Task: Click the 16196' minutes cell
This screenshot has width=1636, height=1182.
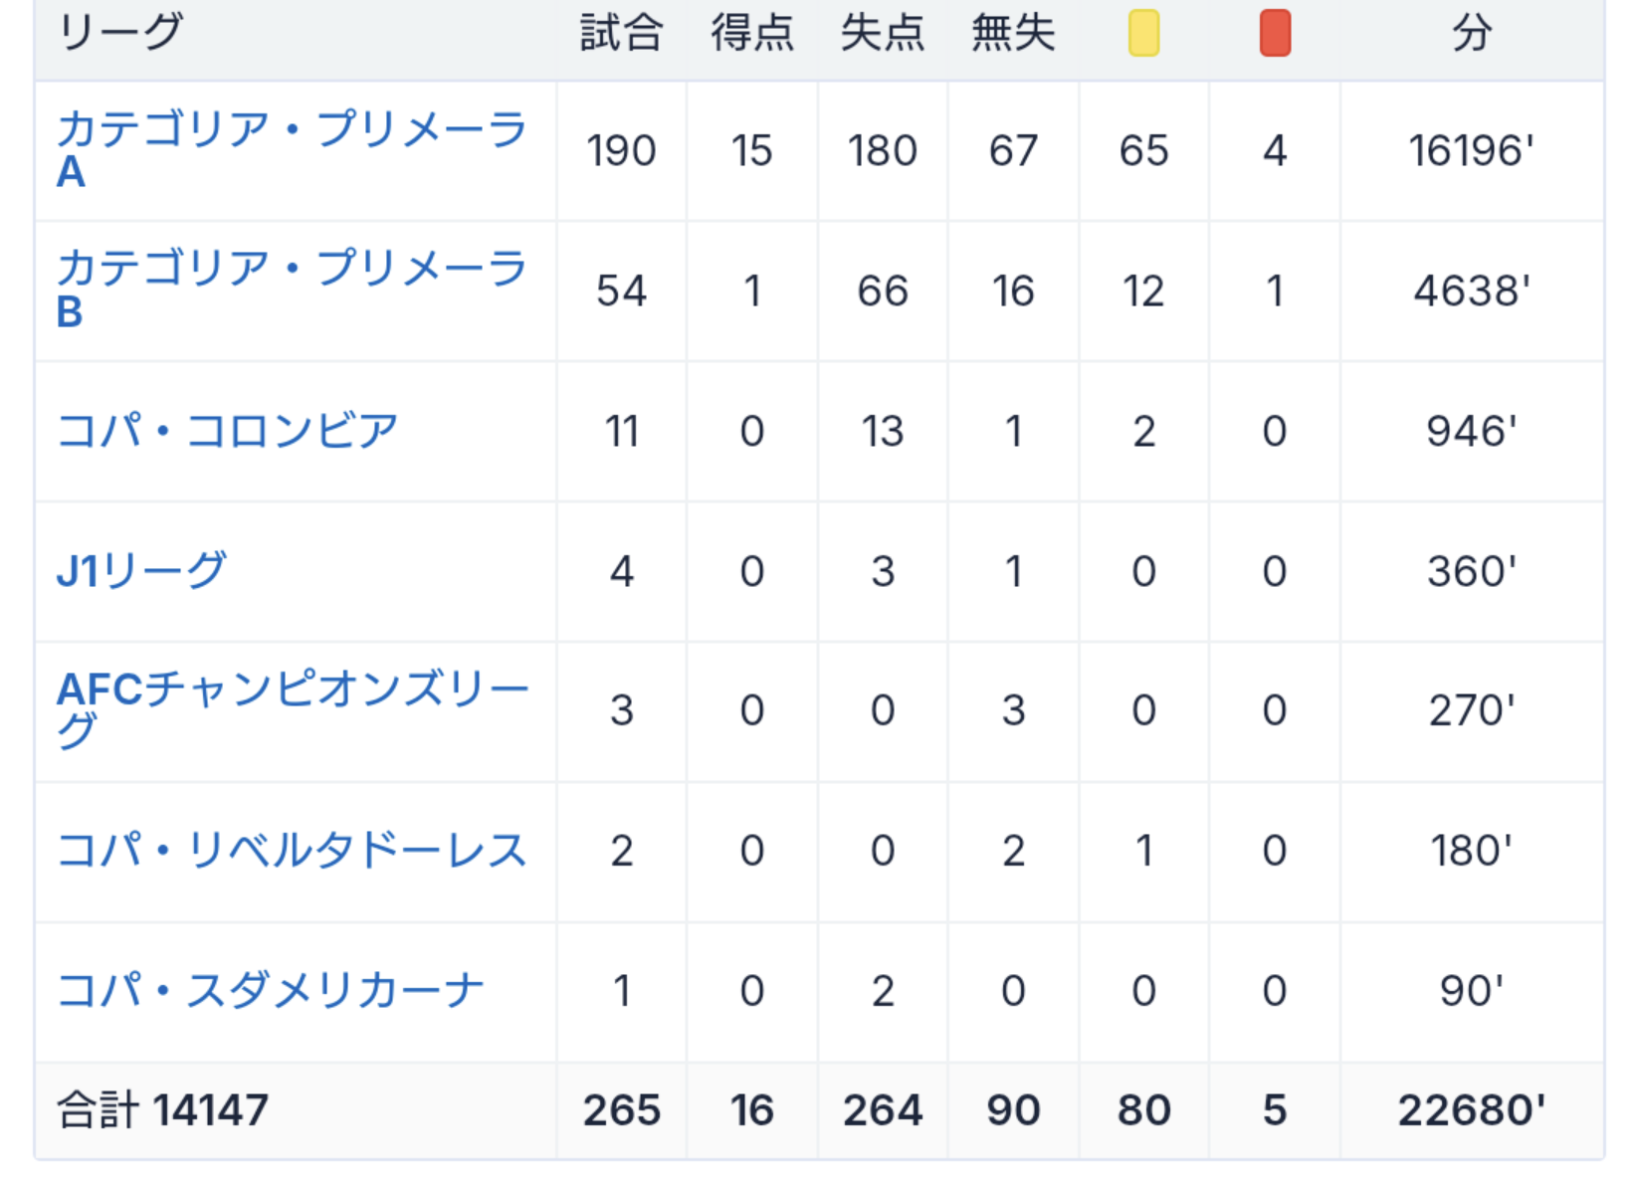Action: click(x=1471, y=151)
